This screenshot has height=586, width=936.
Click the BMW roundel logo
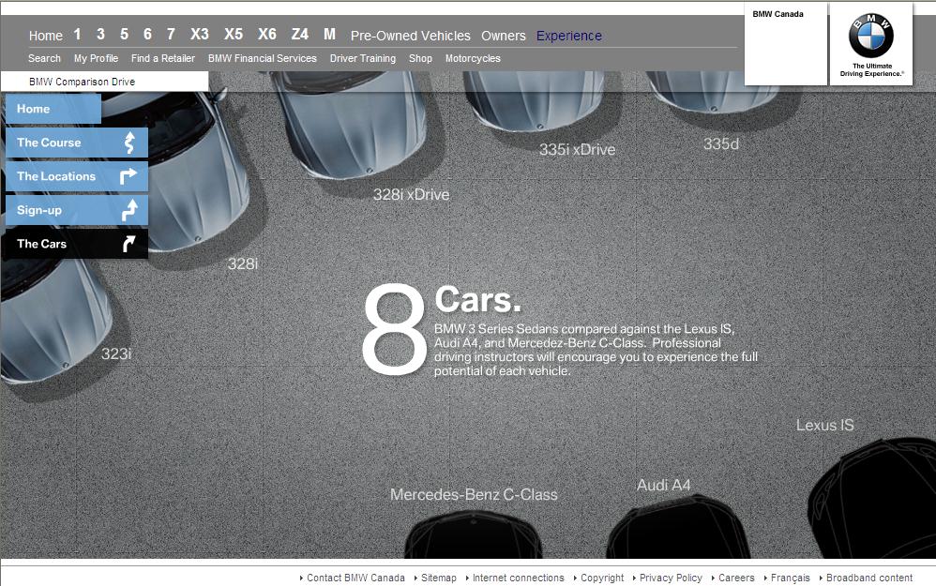871,36
